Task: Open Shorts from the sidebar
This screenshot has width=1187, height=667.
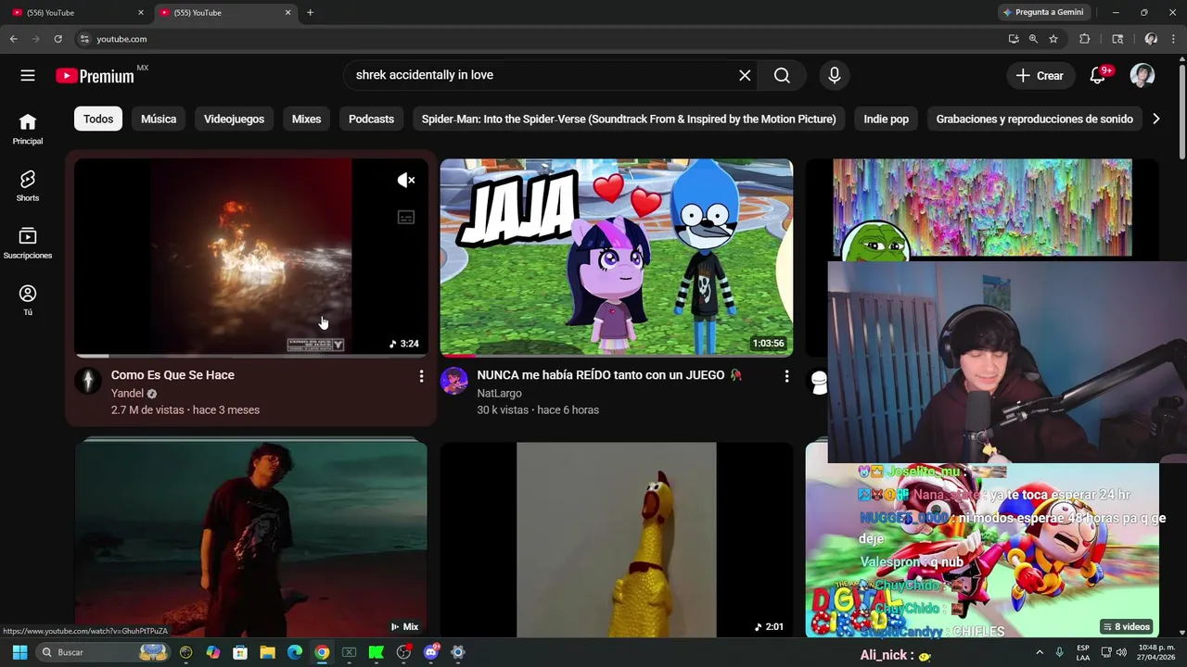Action: 28,185
